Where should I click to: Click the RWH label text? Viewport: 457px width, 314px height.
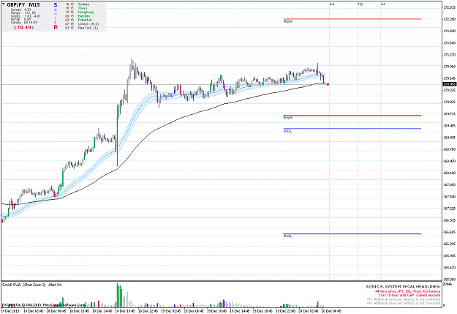287,118
